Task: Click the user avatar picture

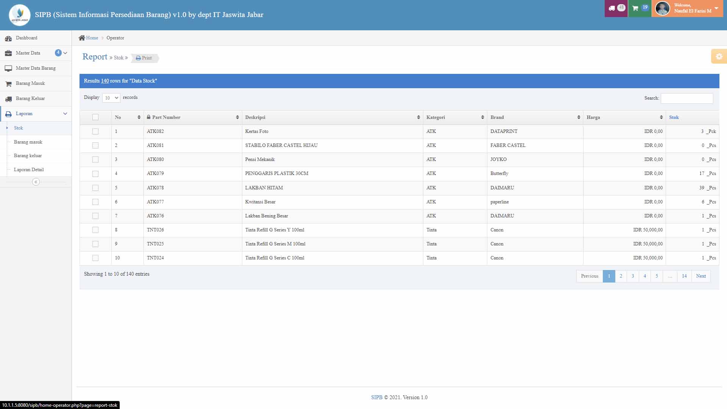Action: click(662, 8)
